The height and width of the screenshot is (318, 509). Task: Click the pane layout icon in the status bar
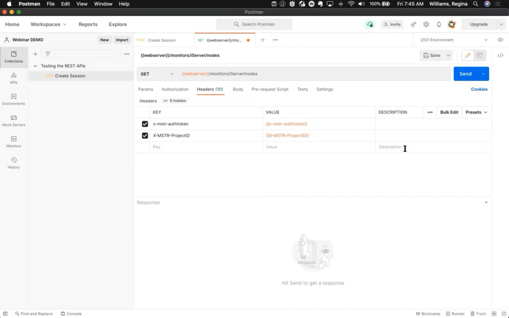pyautogui.click(x=494, y=314)
